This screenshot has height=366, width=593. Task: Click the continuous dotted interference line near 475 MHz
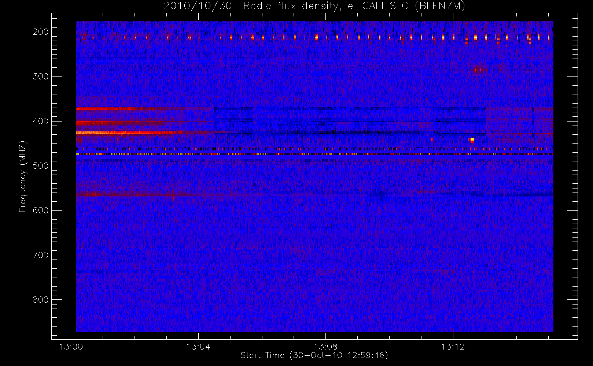314,154
